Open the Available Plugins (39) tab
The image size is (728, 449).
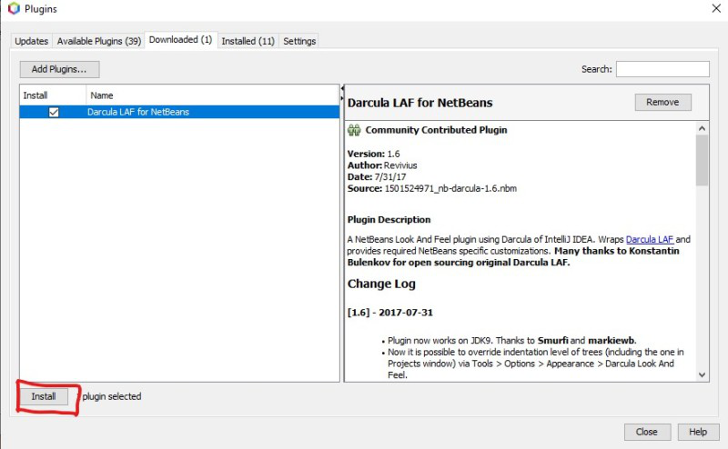pyautogui.click(x=99, y=41)
